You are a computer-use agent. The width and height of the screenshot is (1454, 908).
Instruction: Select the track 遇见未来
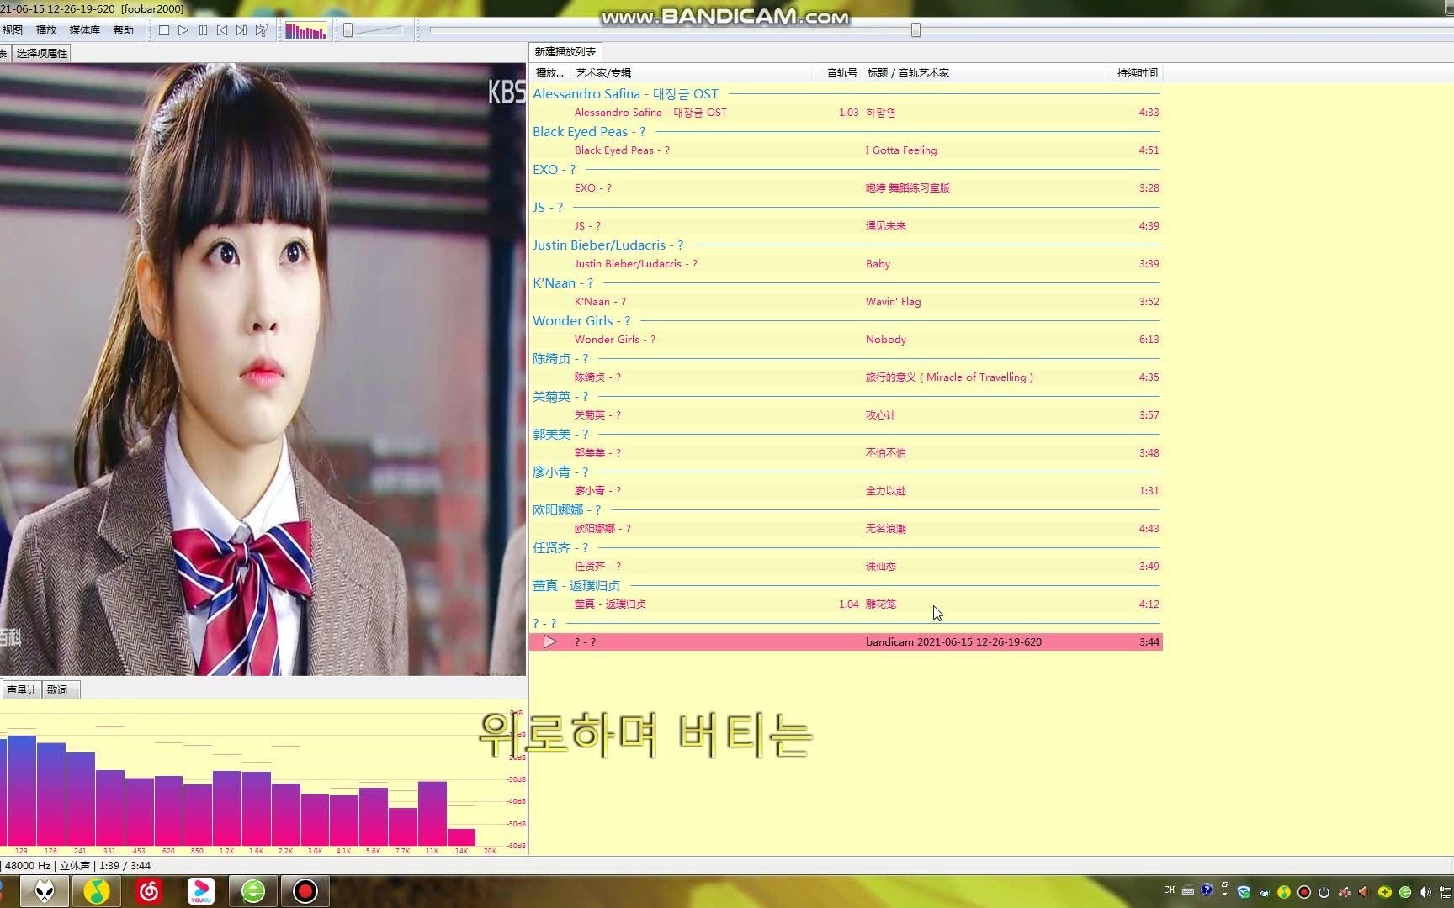coord(846,226)
